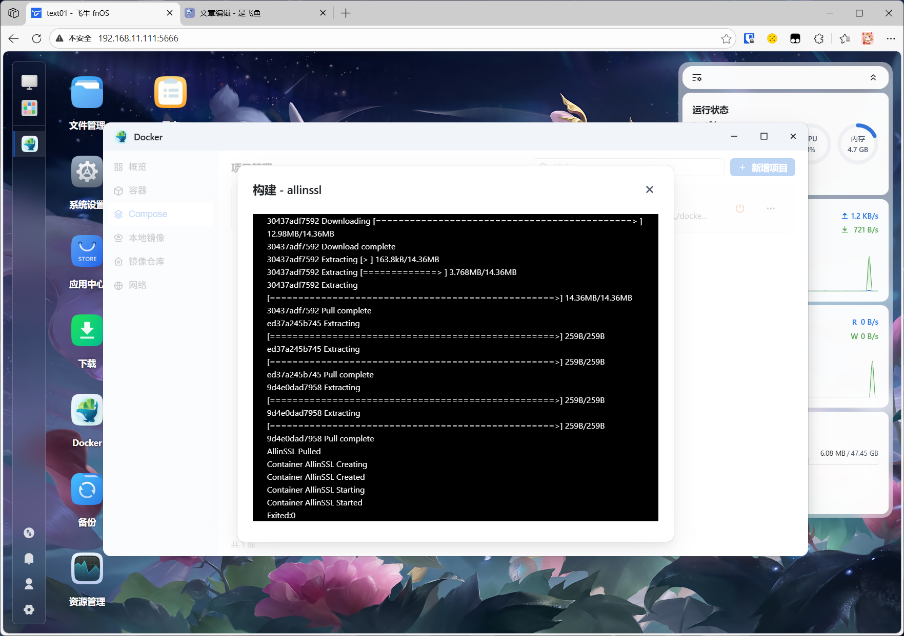Screen dimensions: 904x636
Task: Select 容器 in Docker sidebar
Action: point(137,190)
